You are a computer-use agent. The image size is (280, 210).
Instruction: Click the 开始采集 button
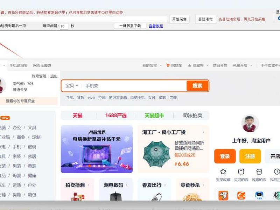click(180, 19)
